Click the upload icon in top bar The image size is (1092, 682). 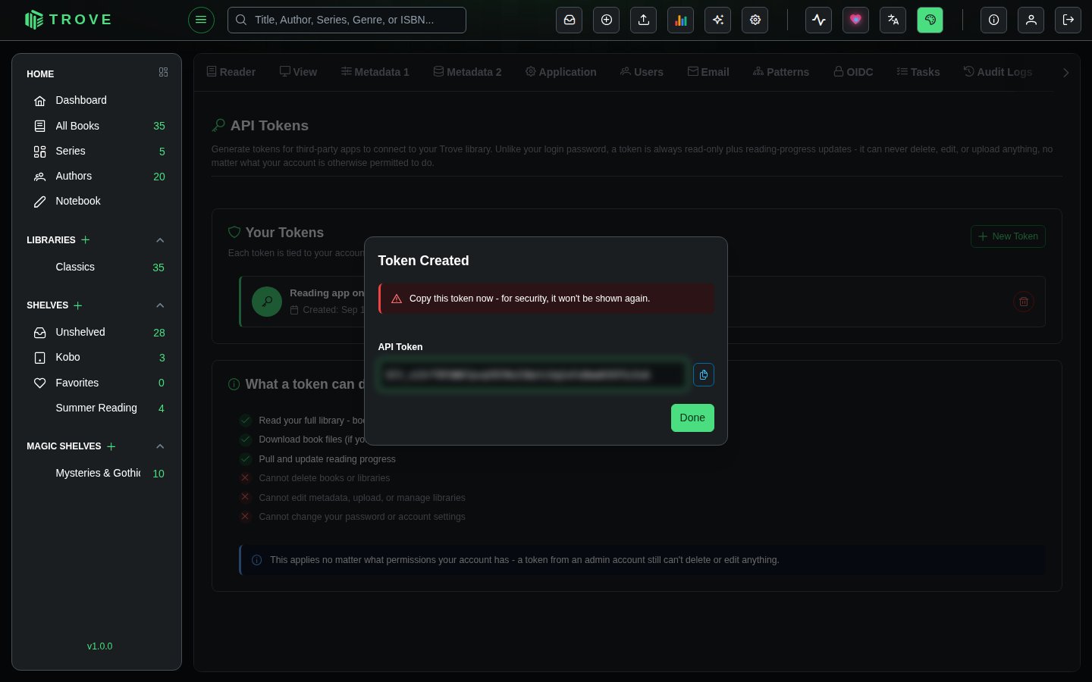[x=644, y=20]
